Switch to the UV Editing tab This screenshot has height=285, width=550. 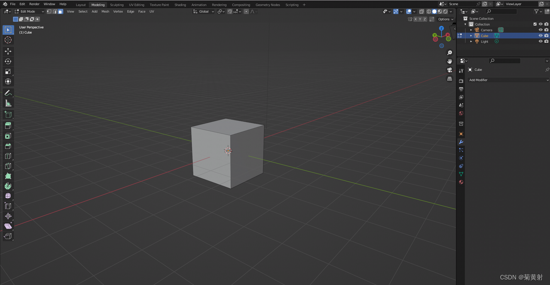pyautogui.click(x=137, y=5)
